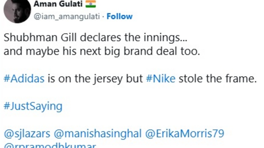
Task: Visit the @manishasinghal mention
Action: point(98,133)
